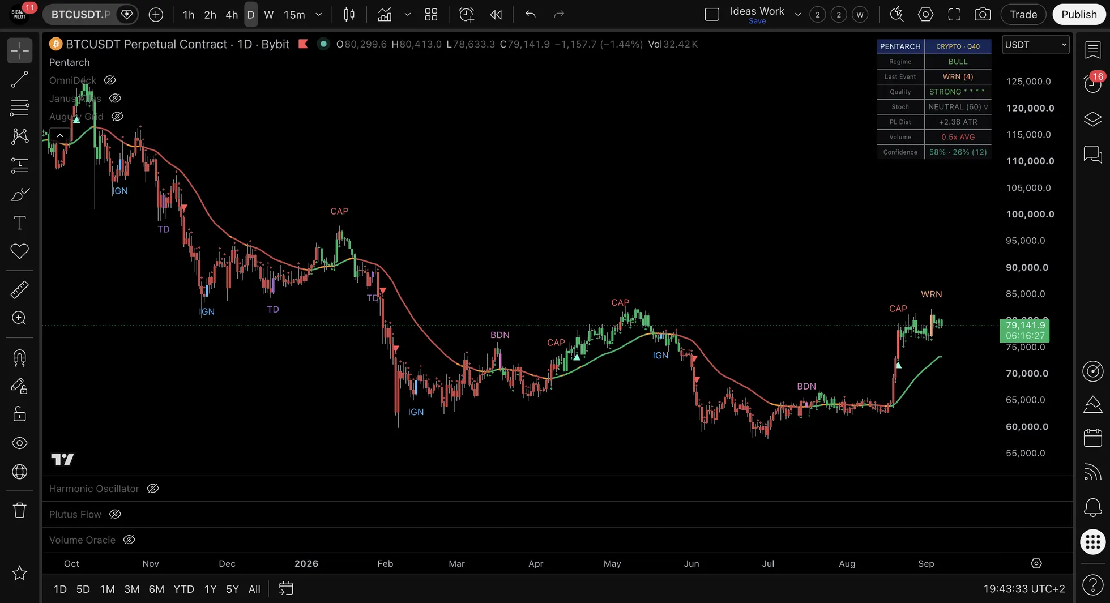
Task: Add symbol to compare plus button
Action: 156,14
